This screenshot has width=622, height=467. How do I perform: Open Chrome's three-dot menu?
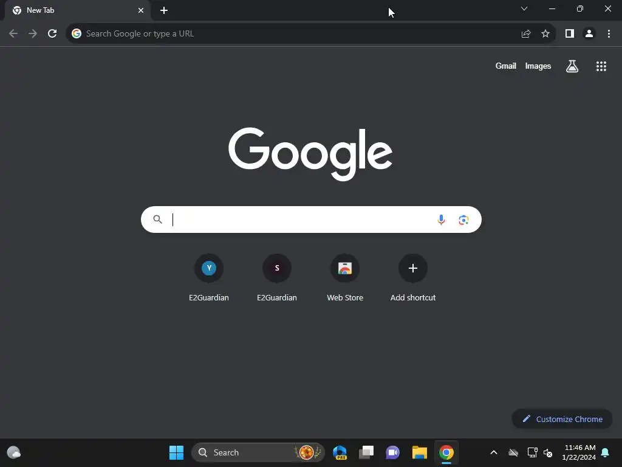pos(609,34)
